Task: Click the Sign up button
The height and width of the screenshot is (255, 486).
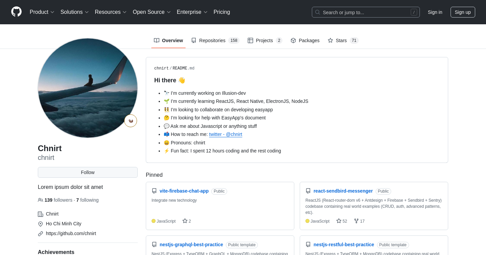Action: click(x=463, y=12)
